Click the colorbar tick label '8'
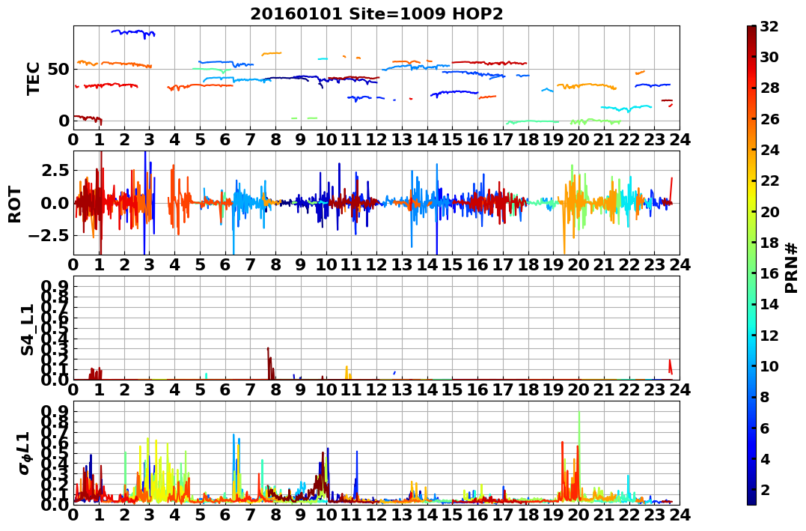 (x=765, y=397)
